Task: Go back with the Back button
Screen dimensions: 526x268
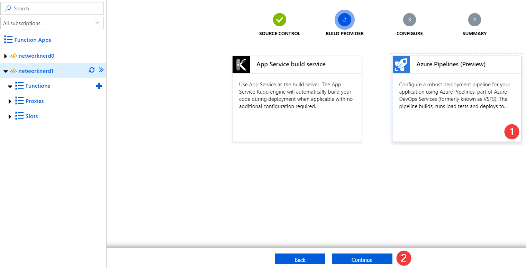Action: [x=300, y=259]
